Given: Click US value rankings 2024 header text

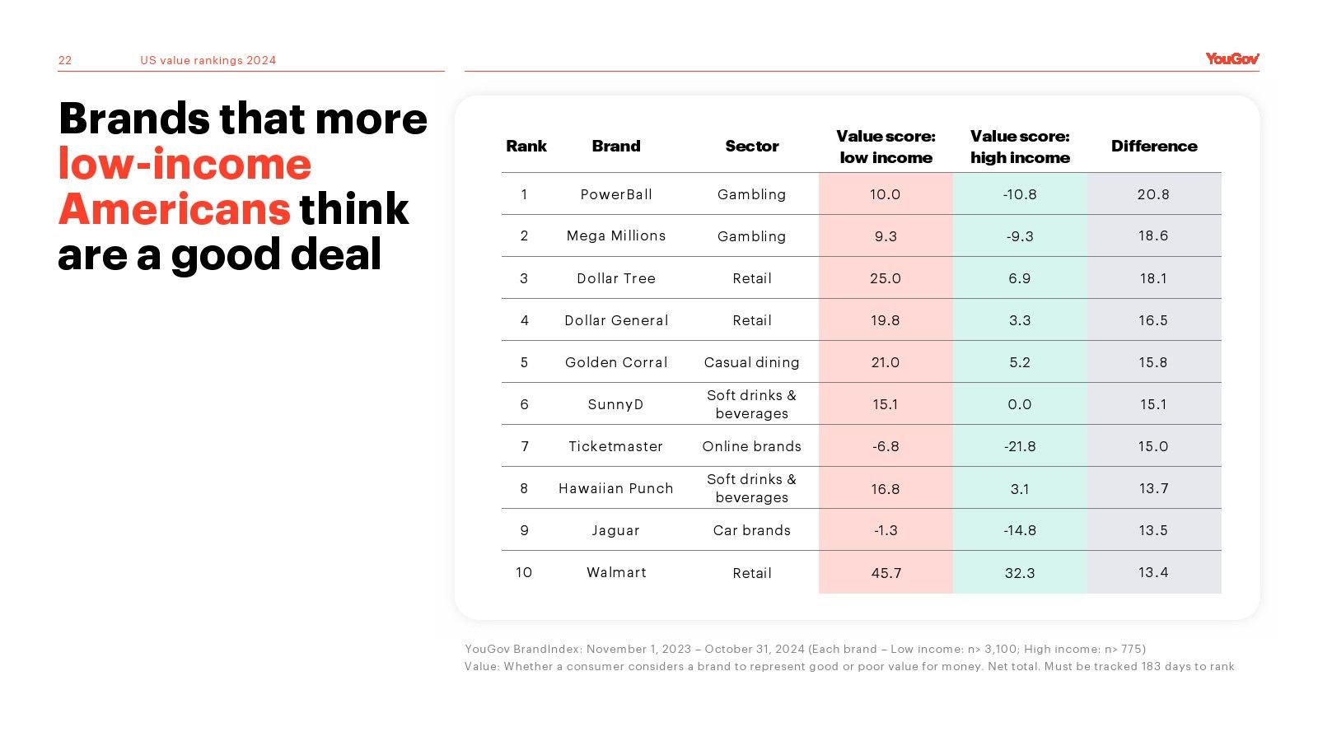Looking at the screenshot, I should (x=208, y=60).
